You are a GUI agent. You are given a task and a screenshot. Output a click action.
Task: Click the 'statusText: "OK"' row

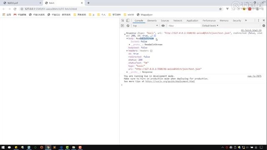[138, 63]
